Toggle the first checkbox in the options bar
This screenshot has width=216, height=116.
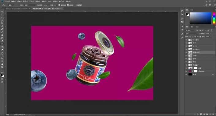point(59,5)
